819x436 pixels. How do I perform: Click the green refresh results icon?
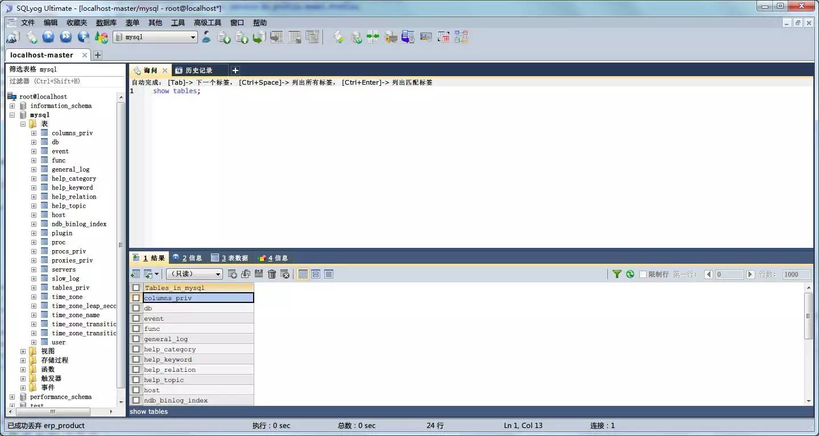pyautogui.click(x=630, y=274)
